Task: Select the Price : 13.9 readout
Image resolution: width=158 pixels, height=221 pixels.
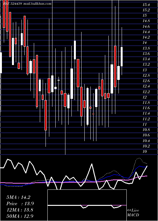Action: pyautogui.click(x=20, y=204)
